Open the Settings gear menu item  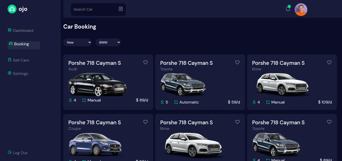[18, 73]
